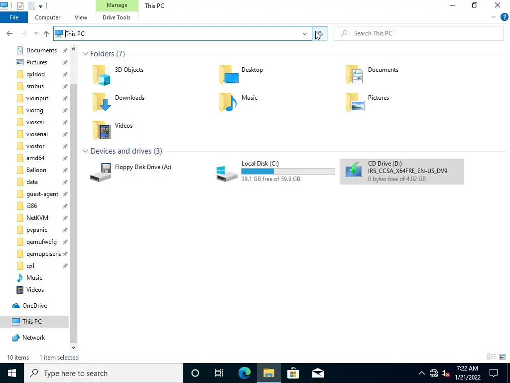Open Action Center notifications icon
The height and width of the screenshot is (383, 510).
pos(494,373)
